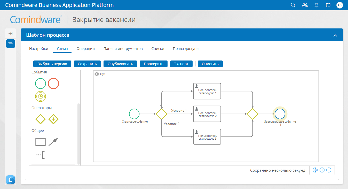
Task: Select the timer event palette shape
Action: pyautogui.click(x=41, y=96)
